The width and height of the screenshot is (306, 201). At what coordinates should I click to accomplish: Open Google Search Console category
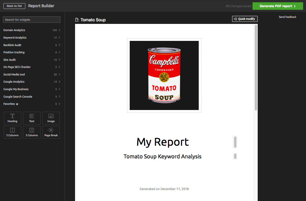point(32,96)
